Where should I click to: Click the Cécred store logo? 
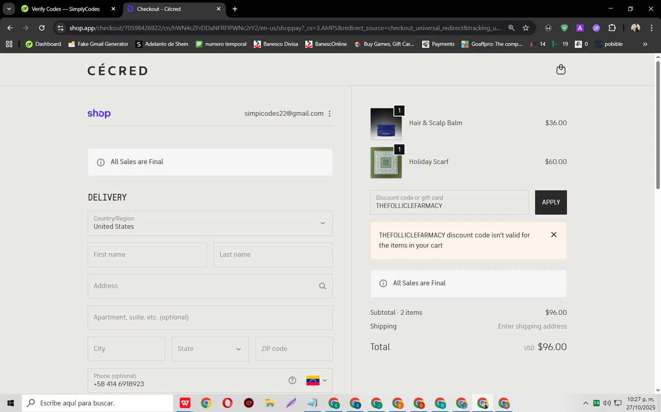[117, 70]
